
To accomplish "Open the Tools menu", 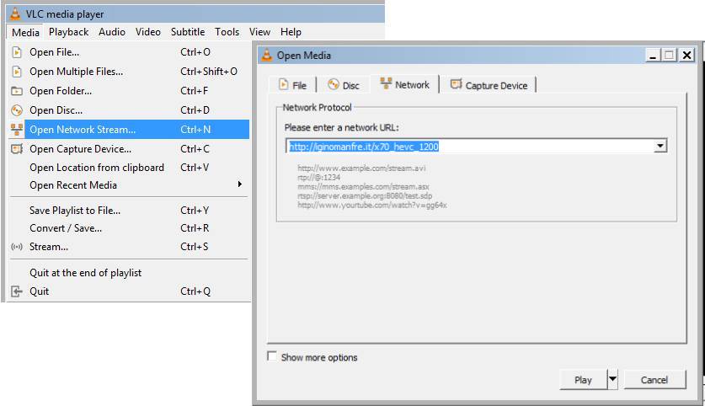I will pyautogui.click(x=227, y=32).
